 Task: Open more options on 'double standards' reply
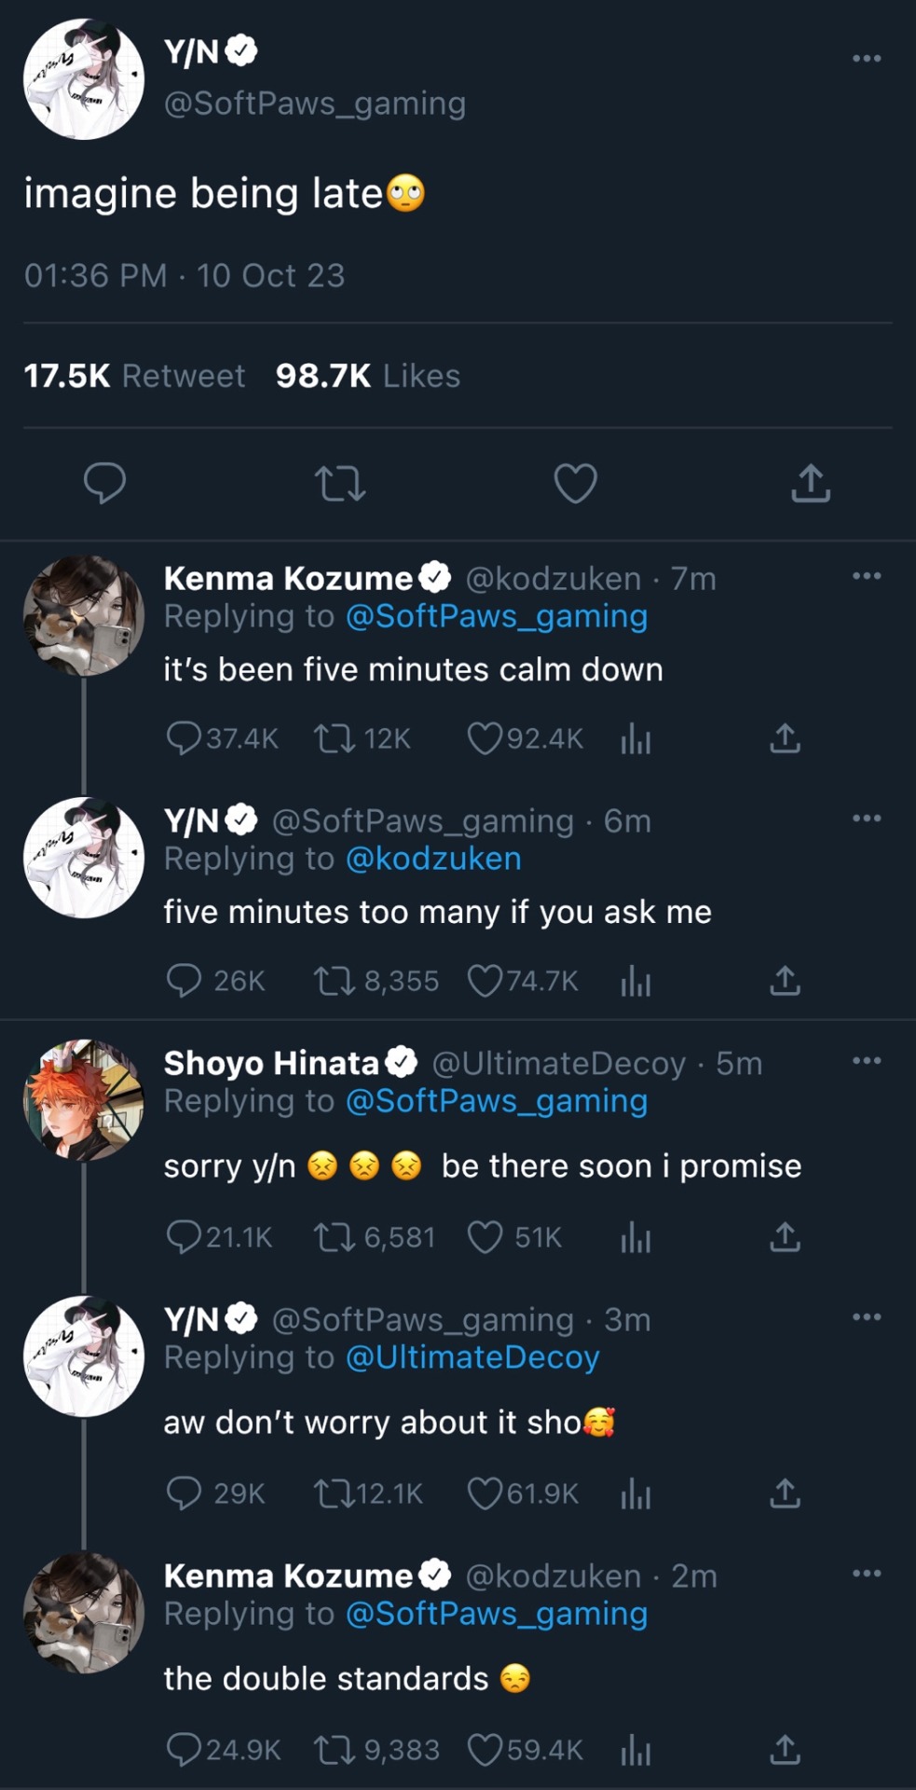866,1574
